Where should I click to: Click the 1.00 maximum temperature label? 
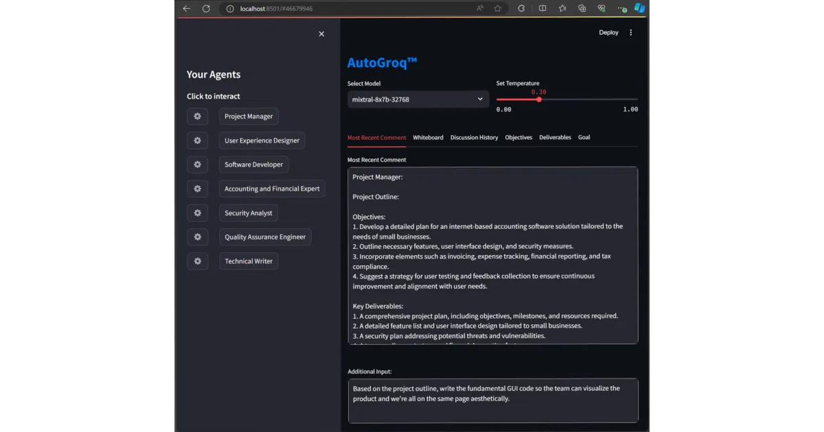coord(630,110)
